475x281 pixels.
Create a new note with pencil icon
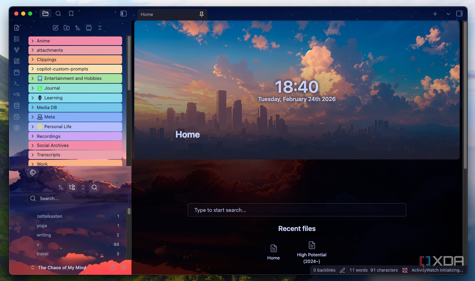pyautogui.click(x=56, y=28)
